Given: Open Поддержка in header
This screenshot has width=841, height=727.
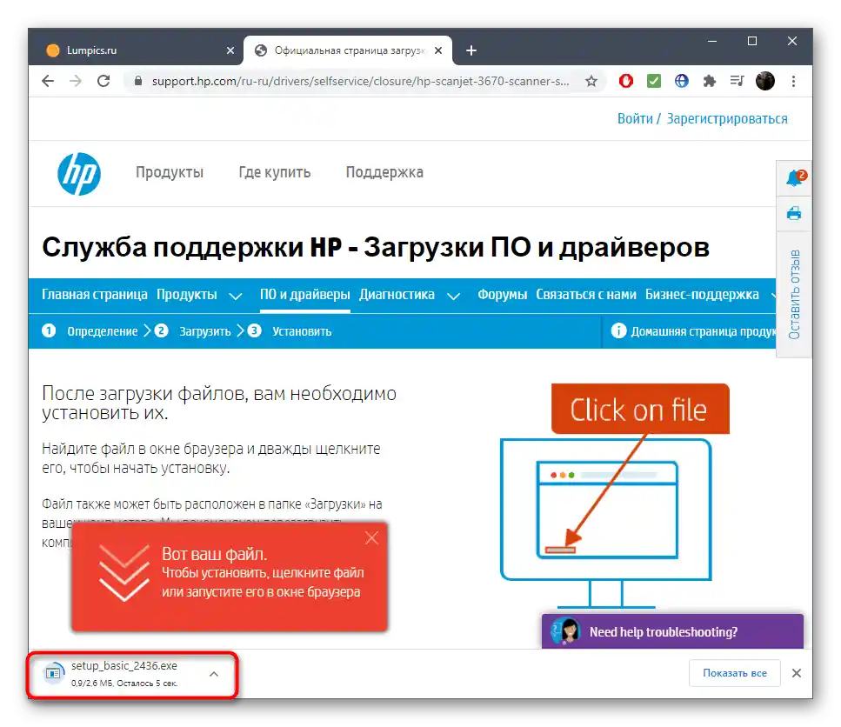Looking at the screenshot, I should [x=384, y=172].
